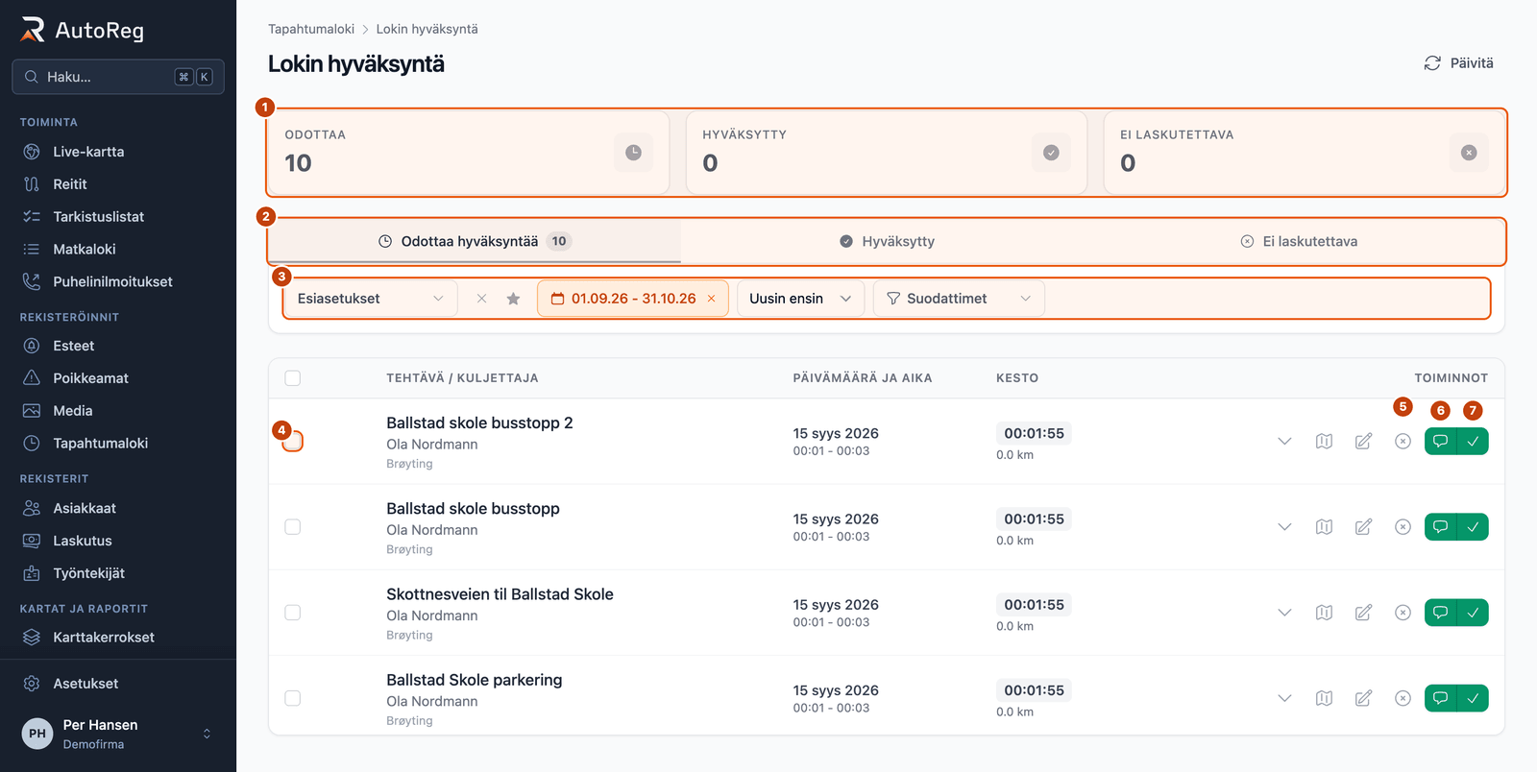
Task: Switch to the Odottaa hyväksyntää tab
Action: coord(475,241)
